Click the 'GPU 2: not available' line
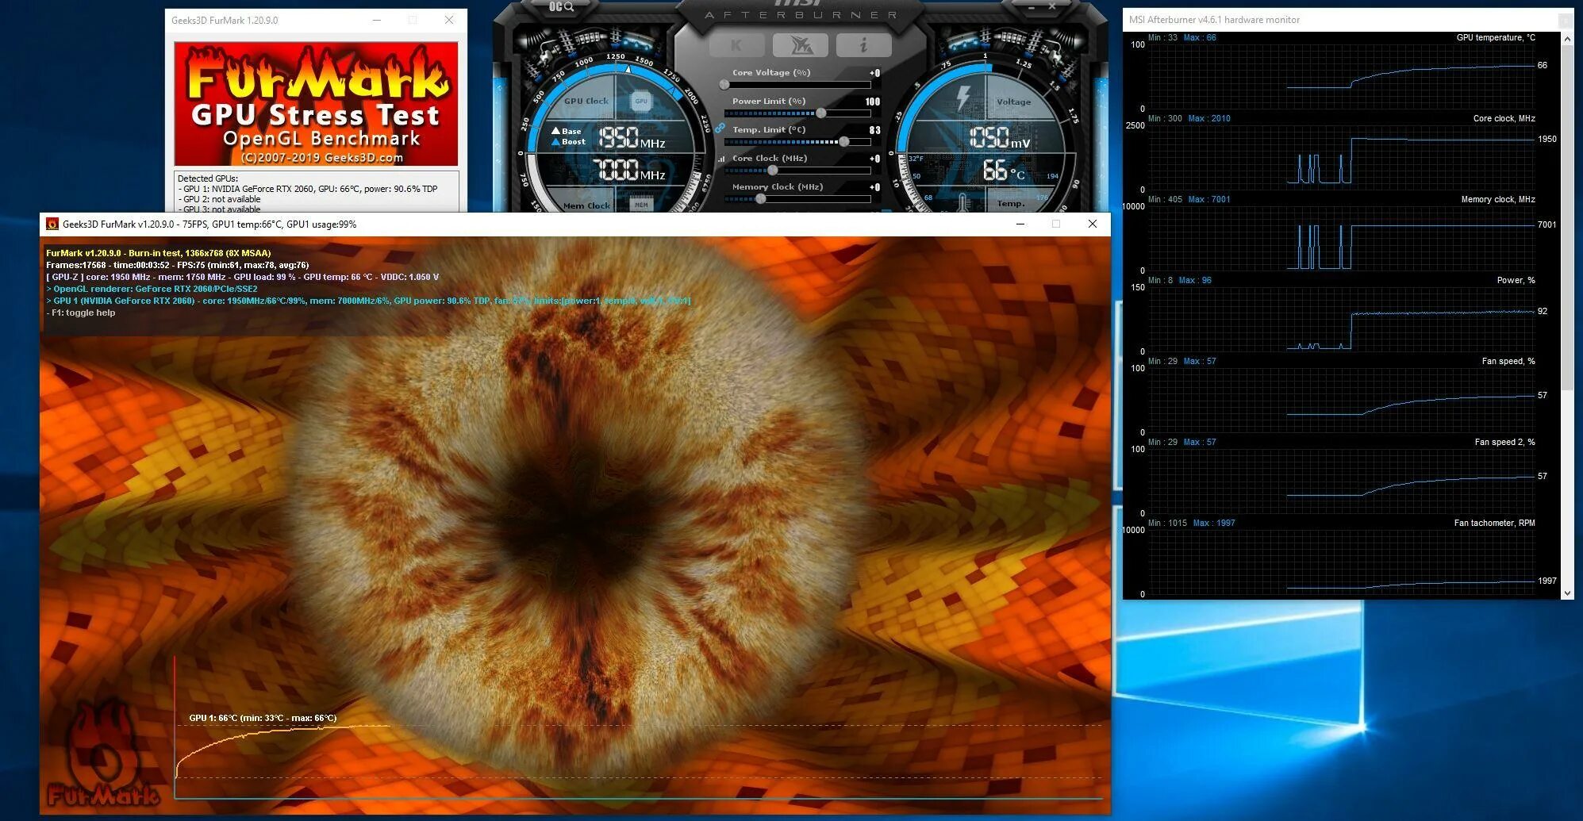 coord(219,199)
